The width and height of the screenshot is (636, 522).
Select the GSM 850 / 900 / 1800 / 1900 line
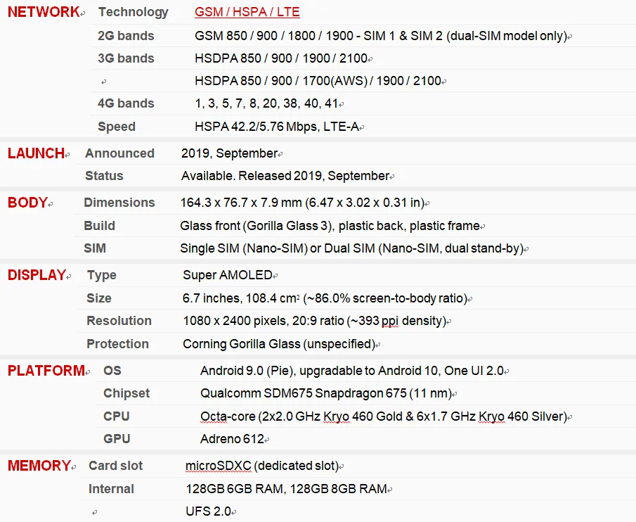(x=380, y=36)
